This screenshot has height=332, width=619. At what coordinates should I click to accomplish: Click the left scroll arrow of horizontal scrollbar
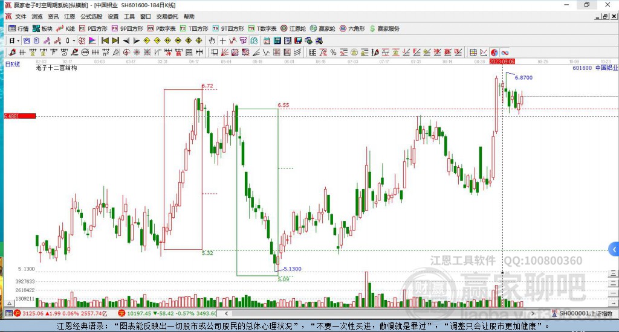pos(226,313)
